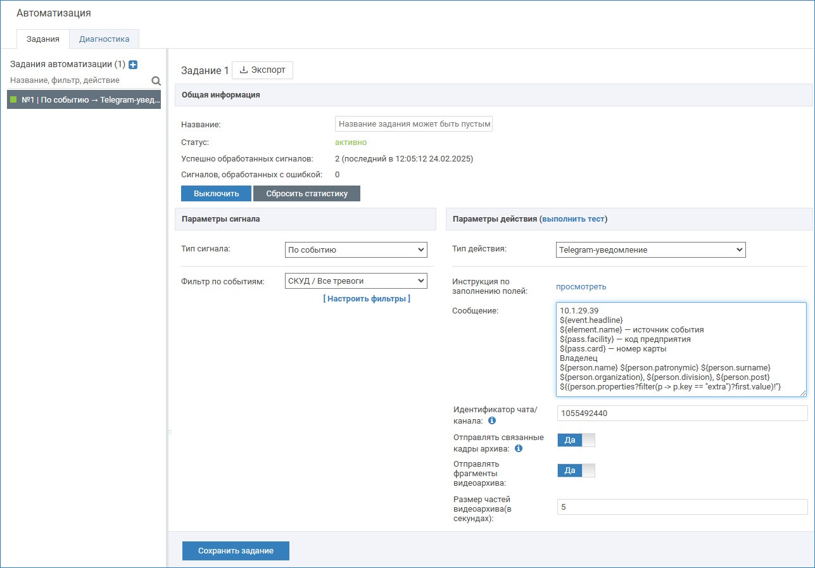Toggle the send video archive fragments switch
The image size is (815, 568).
coord(576,470)
